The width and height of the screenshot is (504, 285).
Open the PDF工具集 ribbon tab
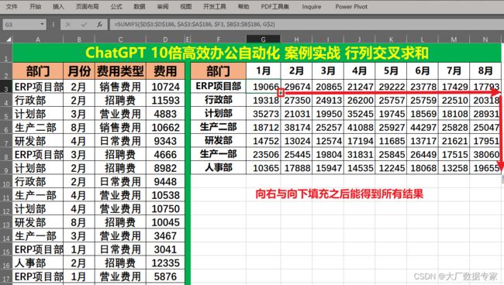click(x=274, y=6)
